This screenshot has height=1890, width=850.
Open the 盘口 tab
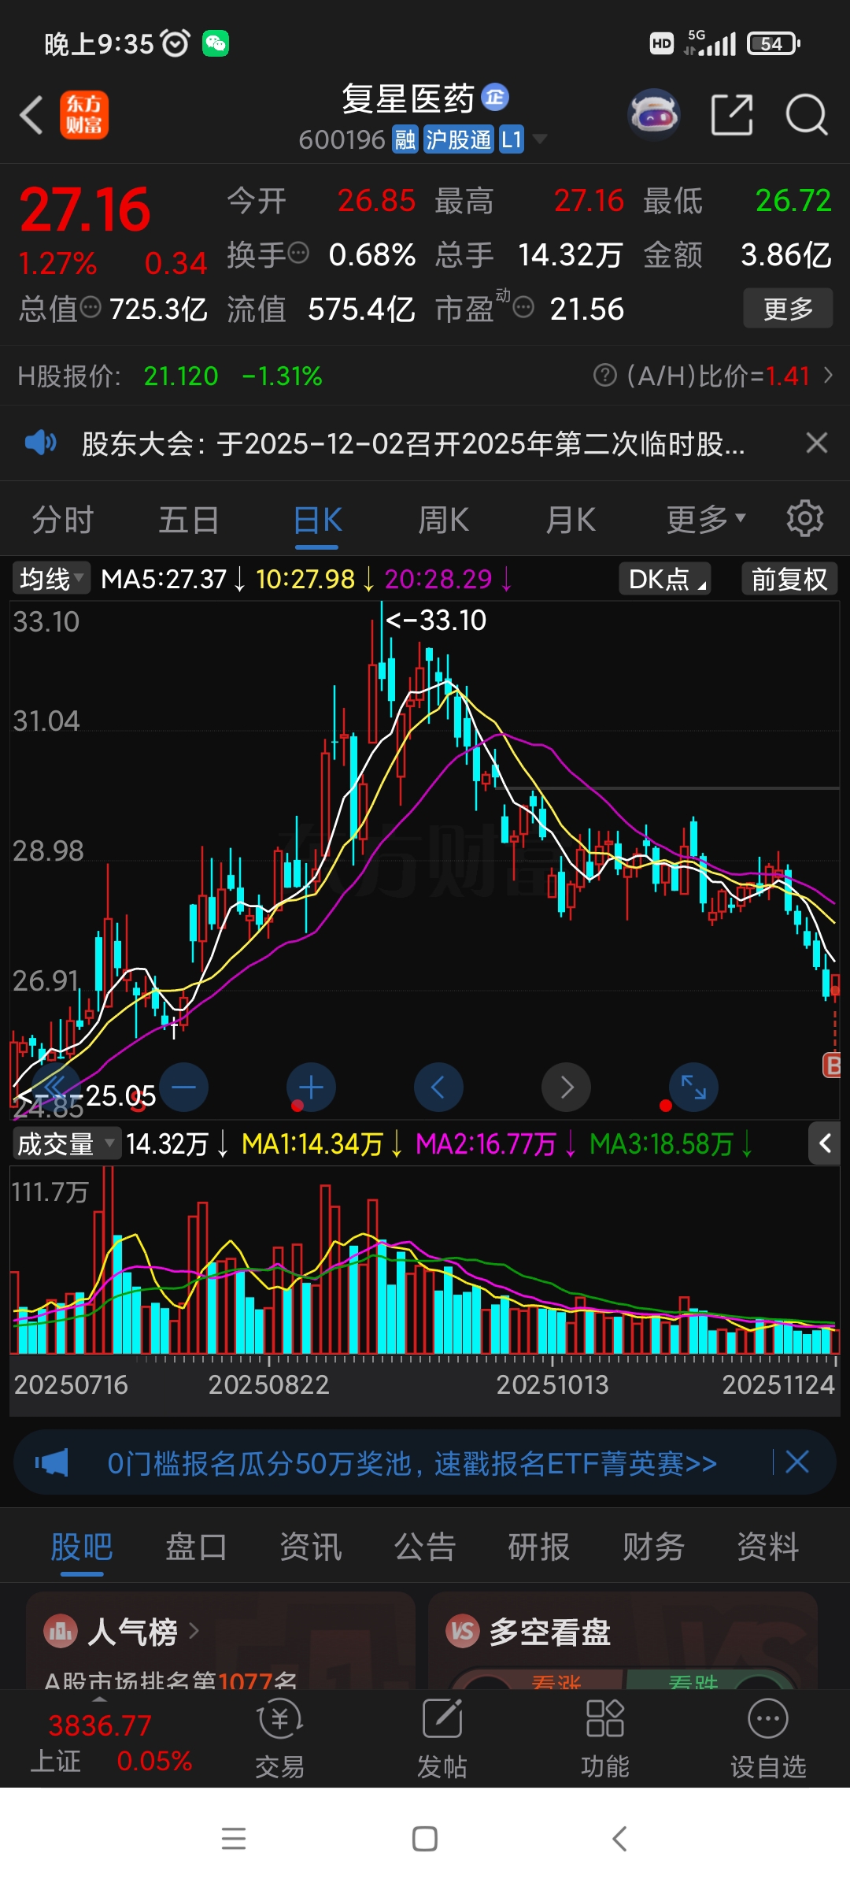196,1547
